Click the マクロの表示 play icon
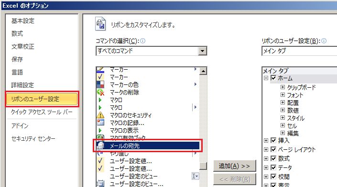 (100, 130)
